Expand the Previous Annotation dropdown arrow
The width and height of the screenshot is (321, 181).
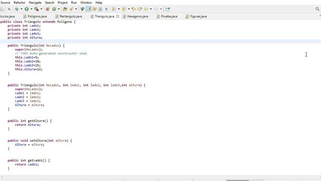pyautogui.click(x=129, y=9)
